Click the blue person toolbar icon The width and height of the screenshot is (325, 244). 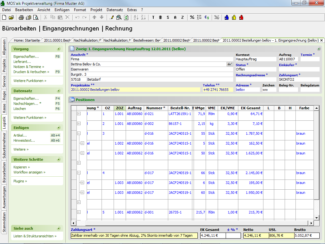(227, 17)
